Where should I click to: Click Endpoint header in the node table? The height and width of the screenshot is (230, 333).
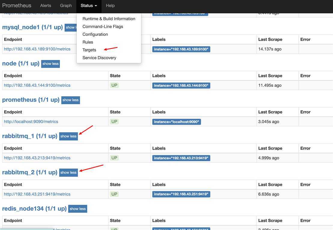tap(13, 76)
